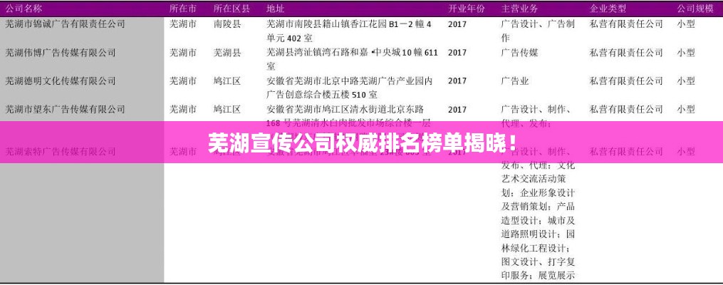
Task: Click 小型 in the 德明文化传媒 row
Action: (686, 81)
